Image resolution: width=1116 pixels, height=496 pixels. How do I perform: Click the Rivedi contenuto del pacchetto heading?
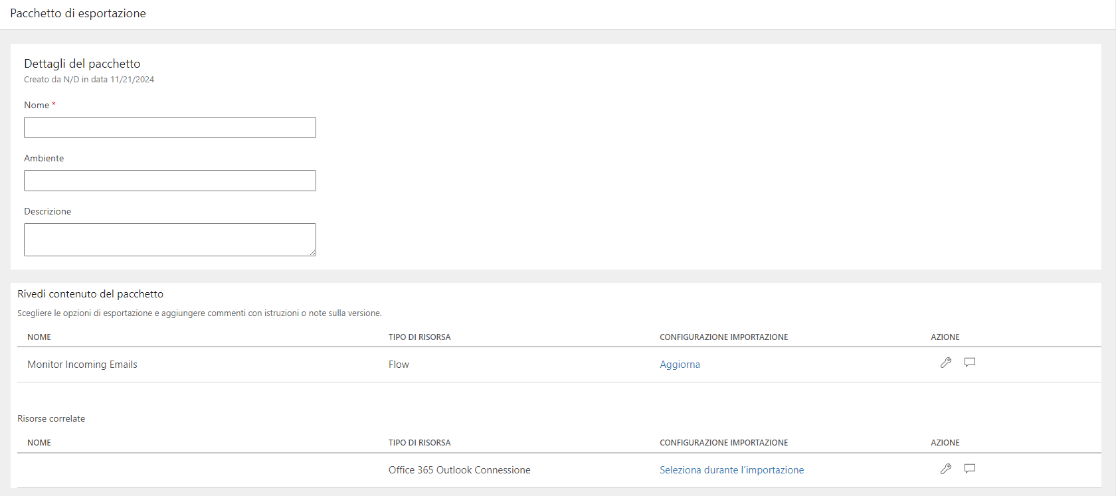coord(90,294)
